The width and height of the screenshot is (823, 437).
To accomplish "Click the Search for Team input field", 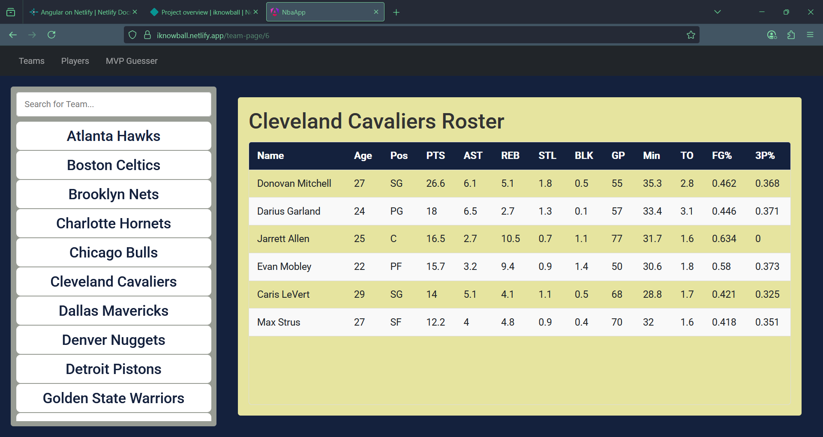I will pos(113,104).
